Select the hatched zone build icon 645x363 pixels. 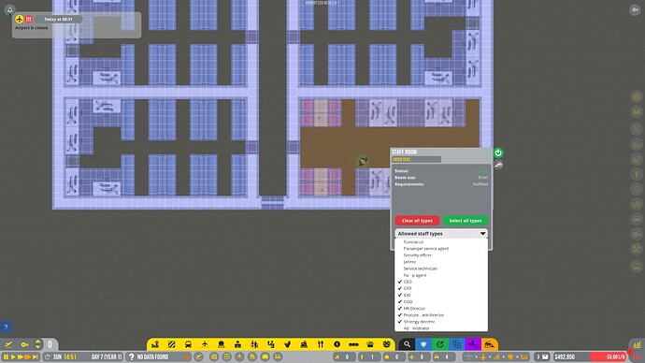click(x=172, y=344)
